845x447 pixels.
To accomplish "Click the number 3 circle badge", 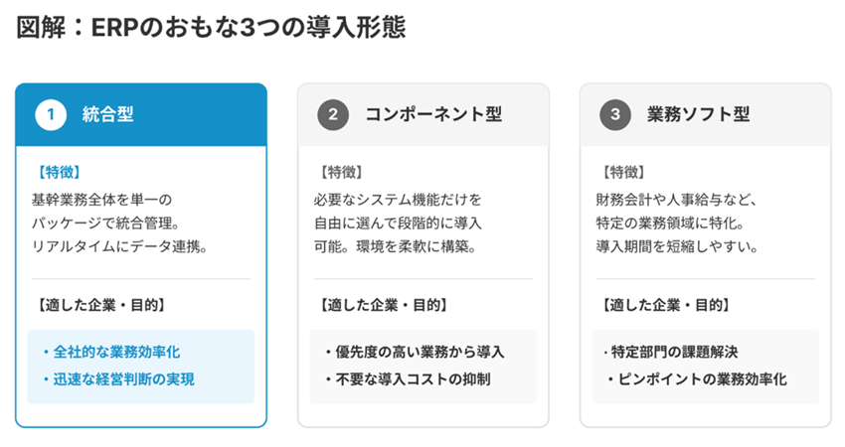I will pos(615,114).
